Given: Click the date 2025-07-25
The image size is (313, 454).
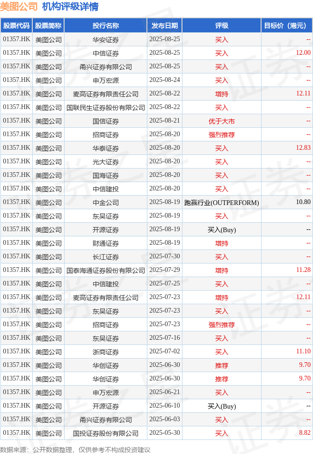Looking at the screenshot, I should pyautogui.click(x=165, y=284).
